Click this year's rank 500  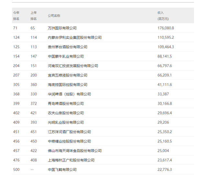(x=16, y=170)
